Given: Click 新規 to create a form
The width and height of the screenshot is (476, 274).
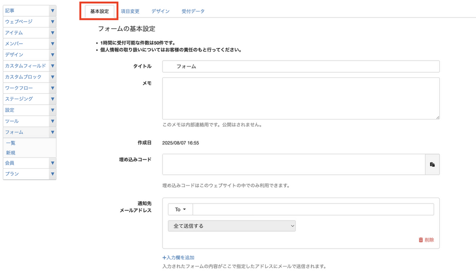Looking at the screenshot, I should (x=11, y=153).
